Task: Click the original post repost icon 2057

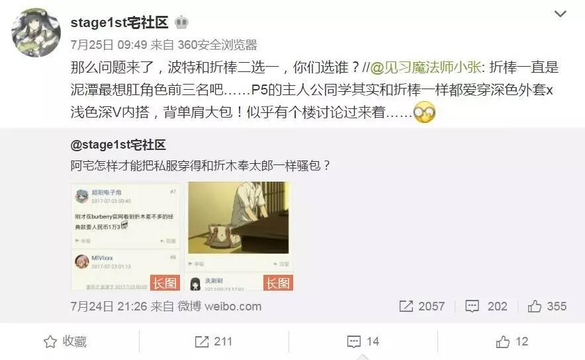Action: (422, 306)
